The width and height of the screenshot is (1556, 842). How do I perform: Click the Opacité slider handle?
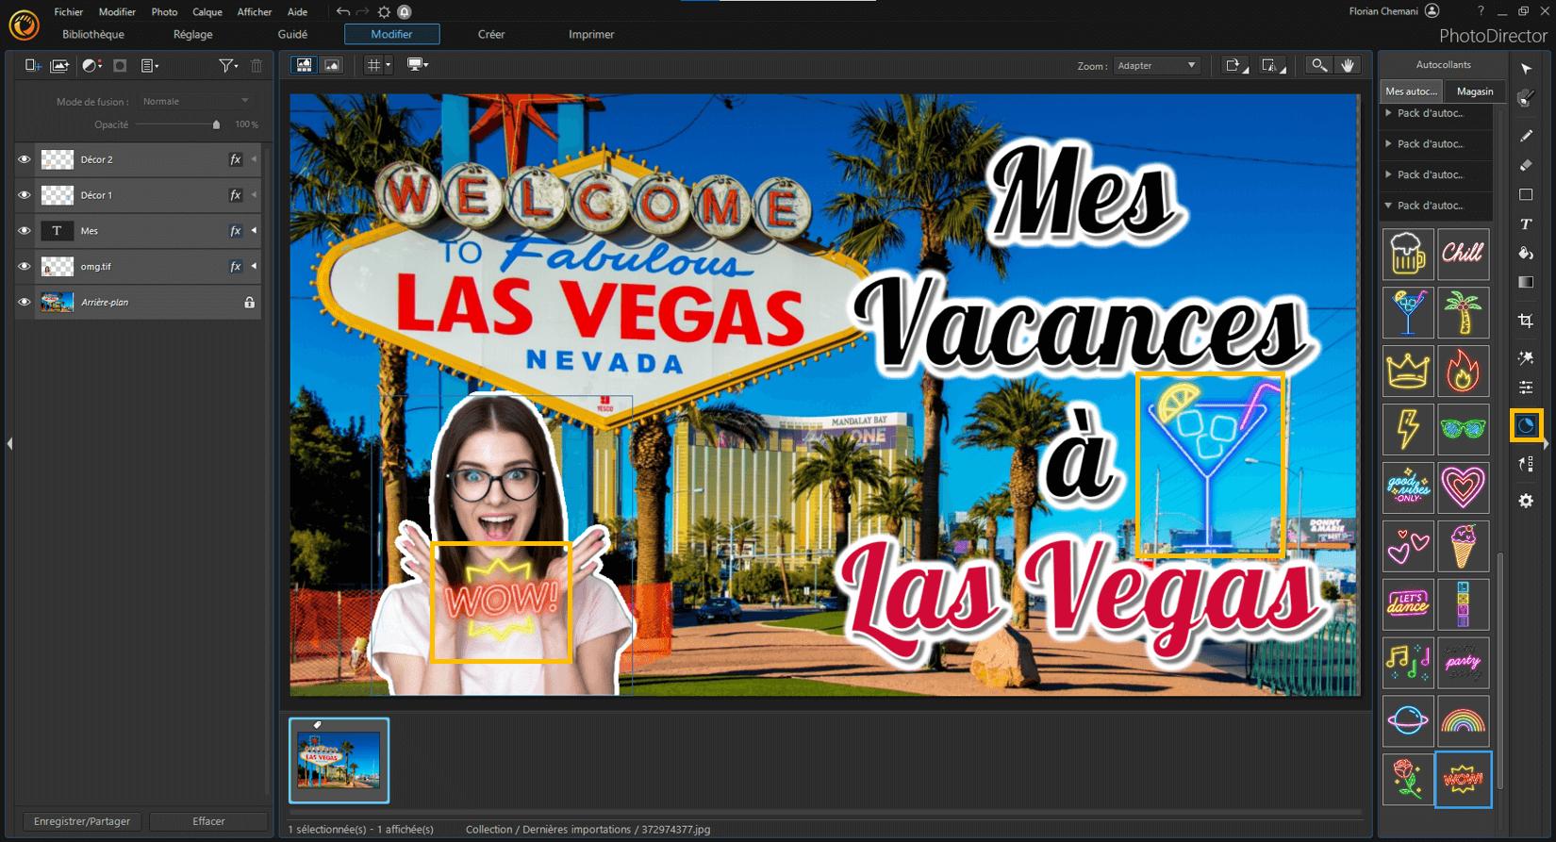pos(216,124)
